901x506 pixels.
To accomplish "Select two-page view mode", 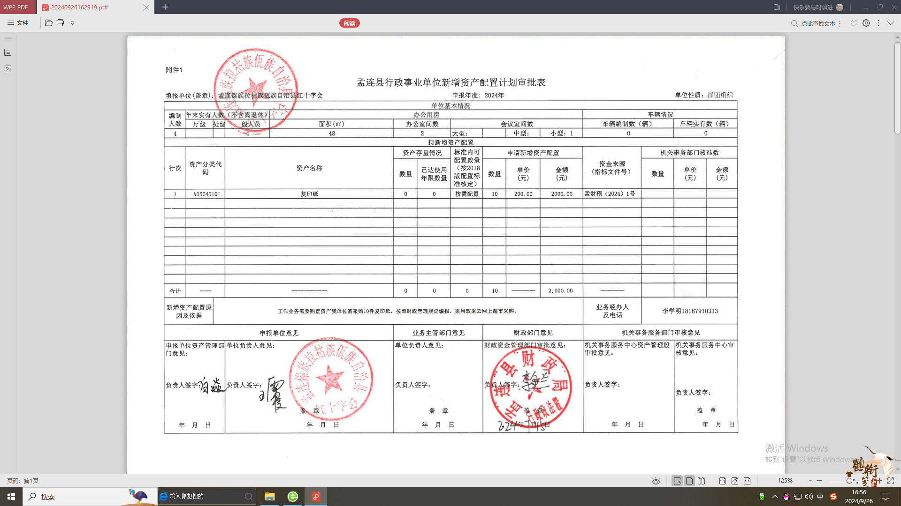I will [701, 481].
